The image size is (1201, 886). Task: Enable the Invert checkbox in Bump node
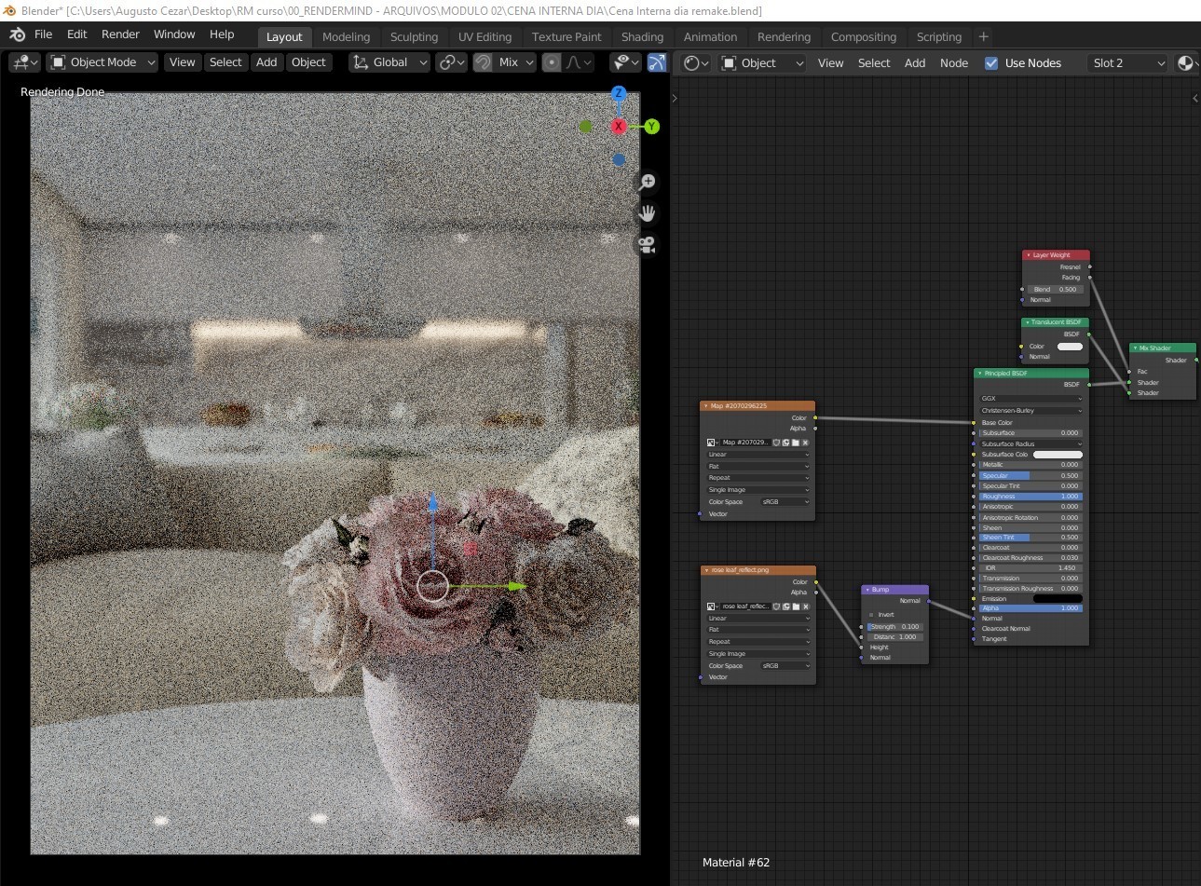871,615
